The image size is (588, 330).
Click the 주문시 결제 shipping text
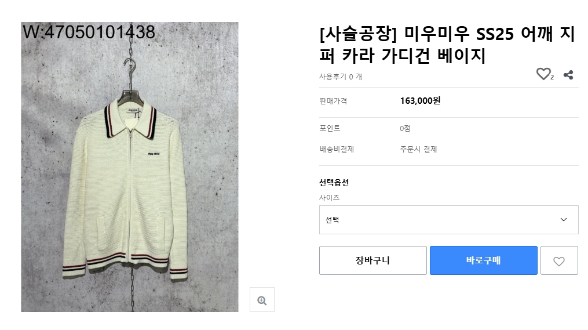pos(418,149)
